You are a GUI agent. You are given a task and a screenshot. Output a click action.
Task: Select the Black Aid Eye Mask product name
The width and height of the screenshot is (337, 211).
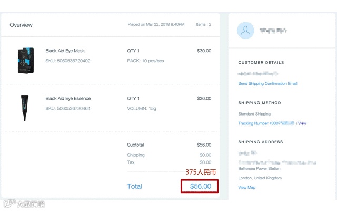click(65, 51)
